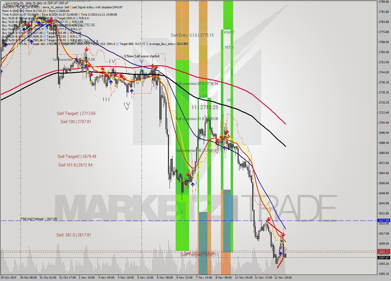Click the 2752.00 price axis value

pos(384,62)
